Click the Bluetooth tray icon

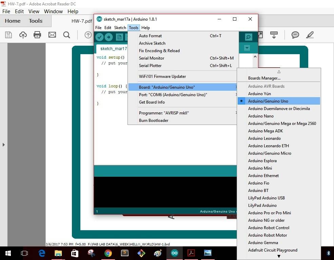[328, 253]
